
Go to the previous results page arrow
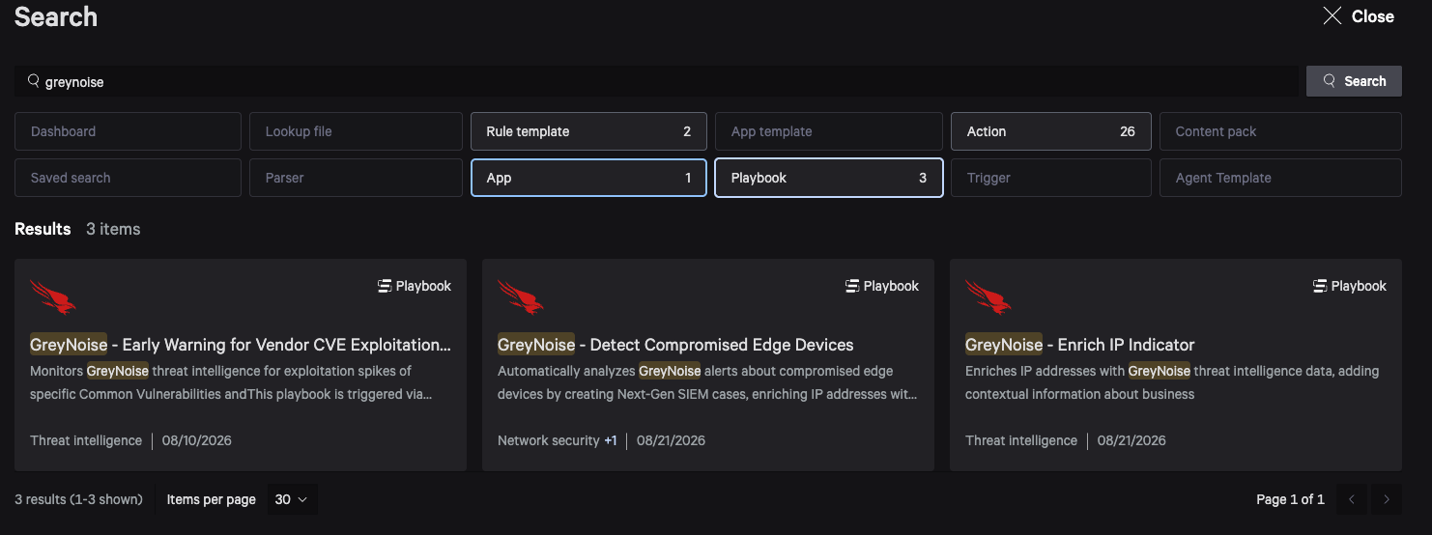[1352, 499]
